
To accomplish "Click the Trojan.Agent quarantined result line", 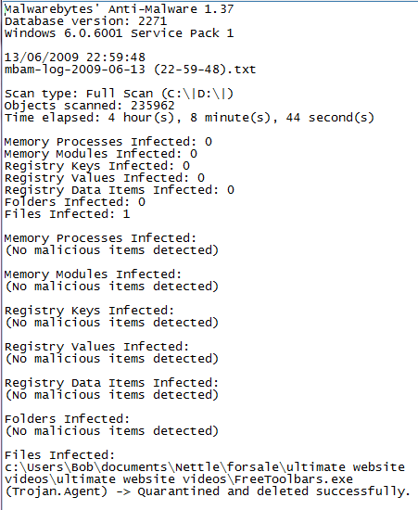I will coord(208,491).
